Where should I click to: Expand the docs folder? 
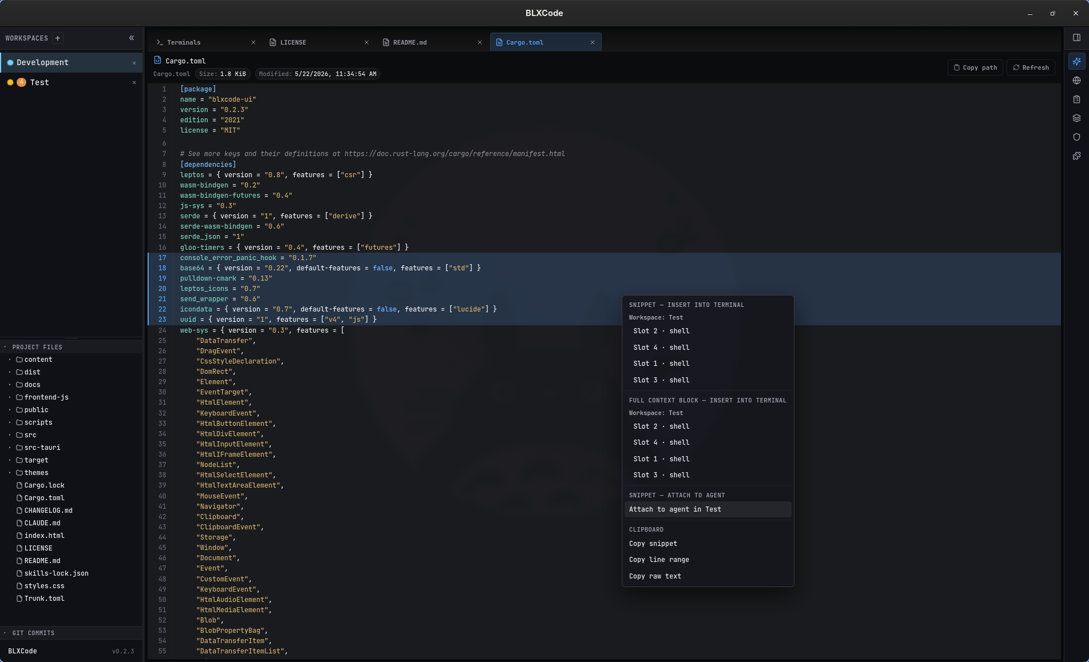pyautogui.click(x=71, y=385)
